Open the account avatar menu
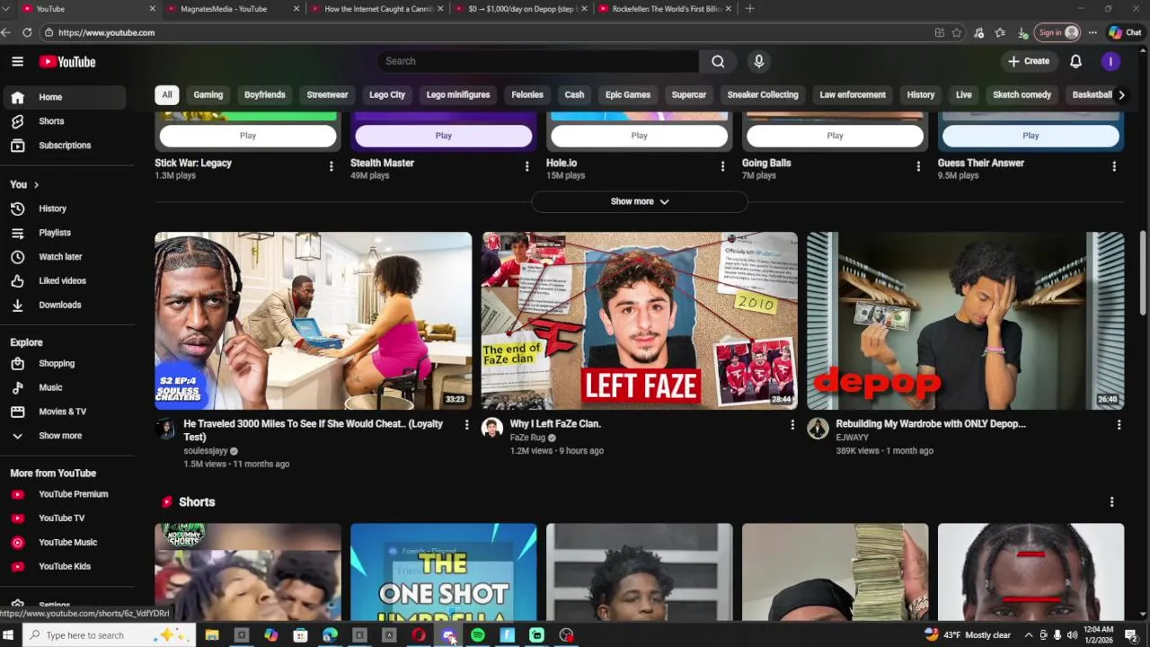 click(1110, 61)
